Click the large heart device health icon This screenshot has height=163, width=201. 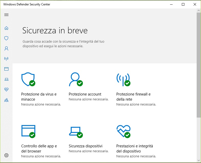pos(124,131)
